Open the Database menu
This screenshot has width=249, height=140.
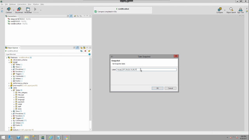point(12,4)
